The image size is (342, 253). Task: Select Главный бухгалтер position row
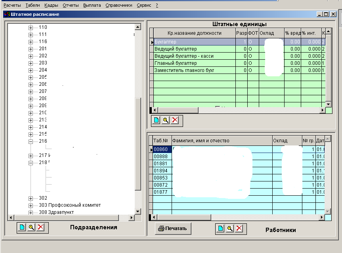point(176,63)
